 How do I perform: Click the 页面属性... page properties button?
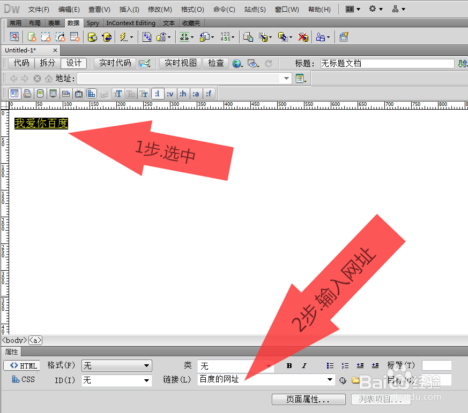pos(309,399)
